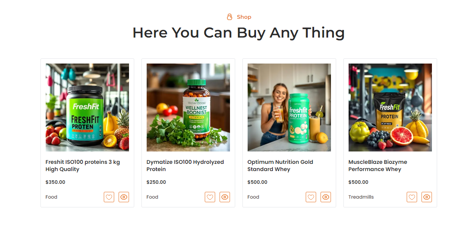Quick view Freshit ISO100 proteins product
Viewport: 472px width, 231px height.
coord(124,197)
